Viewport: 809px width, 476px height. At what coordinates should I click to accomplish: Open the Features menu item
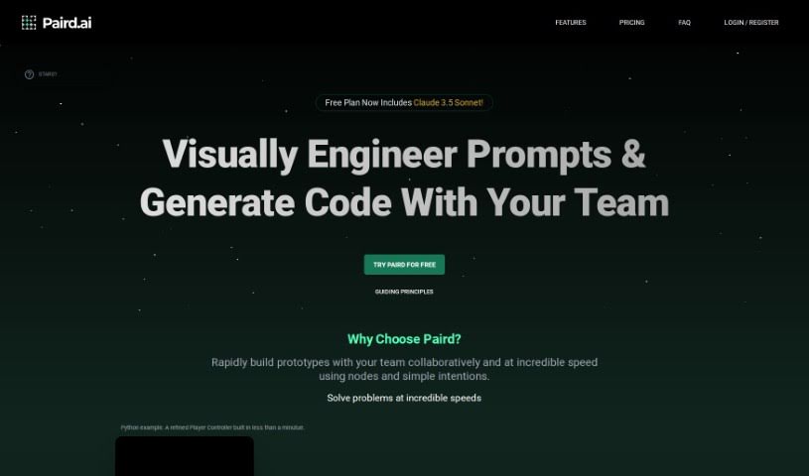[571, 23]
